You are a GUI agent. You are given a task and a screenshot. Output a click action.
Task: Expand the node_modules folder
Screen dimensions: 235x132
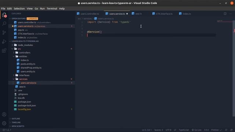(x=12, y=45)
